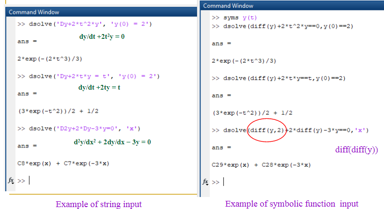Screen dimensions: 384x209
Task: Click the 'x' argument in right window dsolve command
Action: [x=360, y=130]
